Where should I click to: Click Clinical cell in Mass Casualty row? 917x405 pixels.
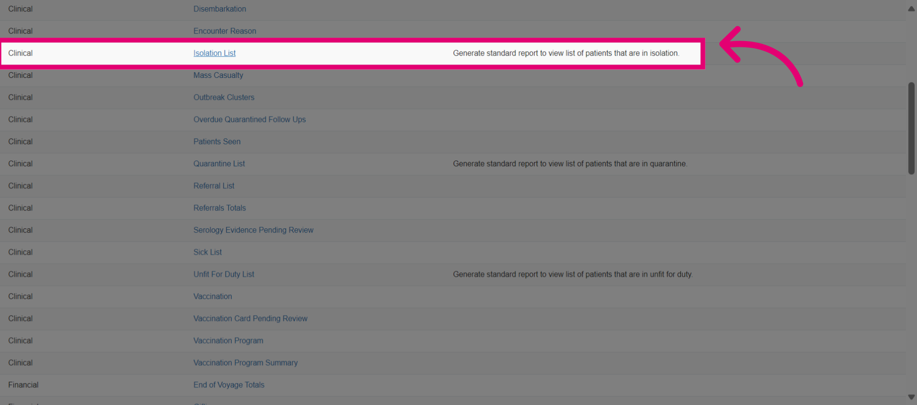click(x=21, y=75)
